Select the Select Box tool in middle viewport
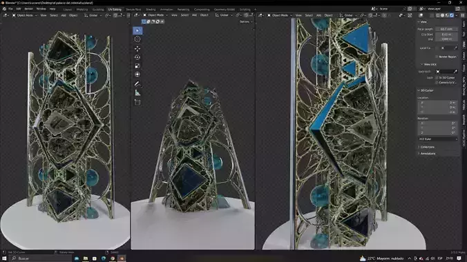The height and width of the screenshot is (262, 467). pos(137,30)
